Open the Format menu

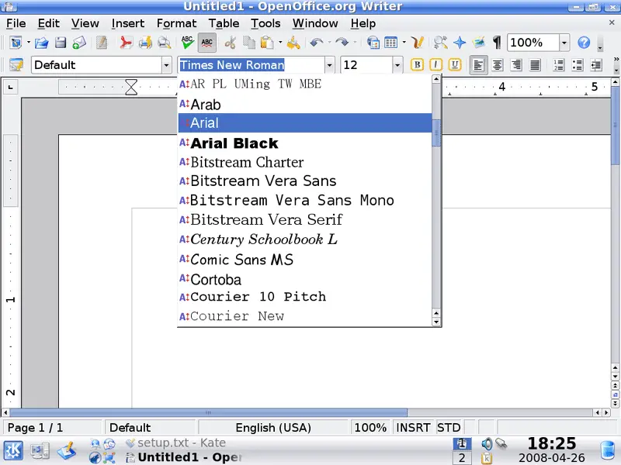tap(176, 23)
